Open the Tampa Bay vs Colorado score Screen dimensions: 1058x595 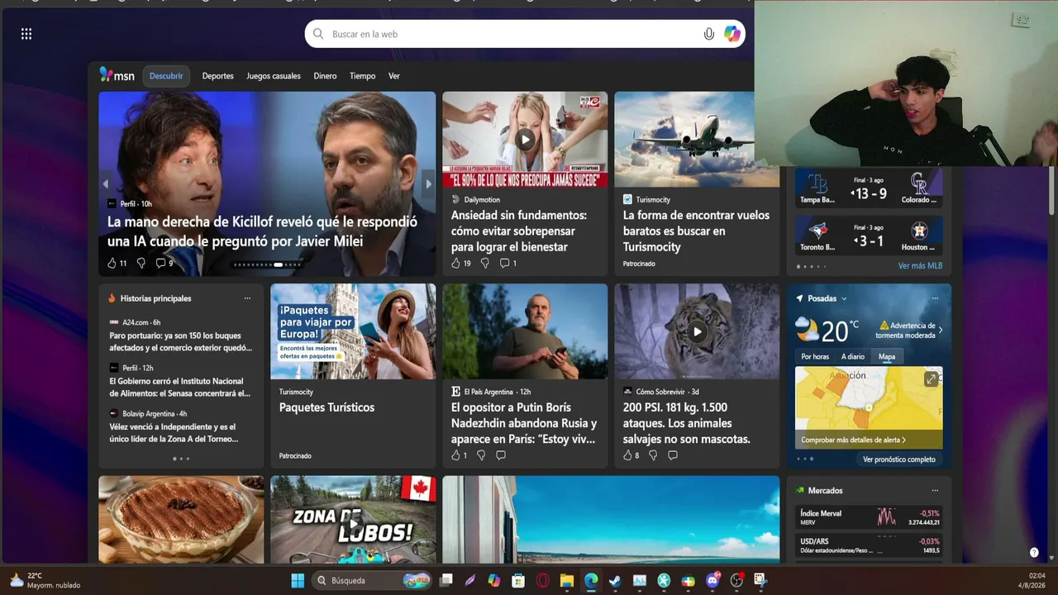(869, 188)
